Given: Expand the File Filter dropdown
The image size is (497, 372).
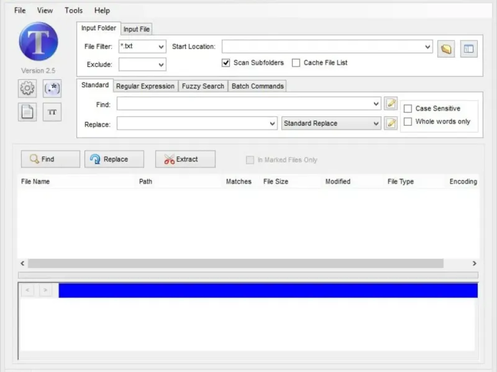Looking at the screenshot, I should (161, 47).
